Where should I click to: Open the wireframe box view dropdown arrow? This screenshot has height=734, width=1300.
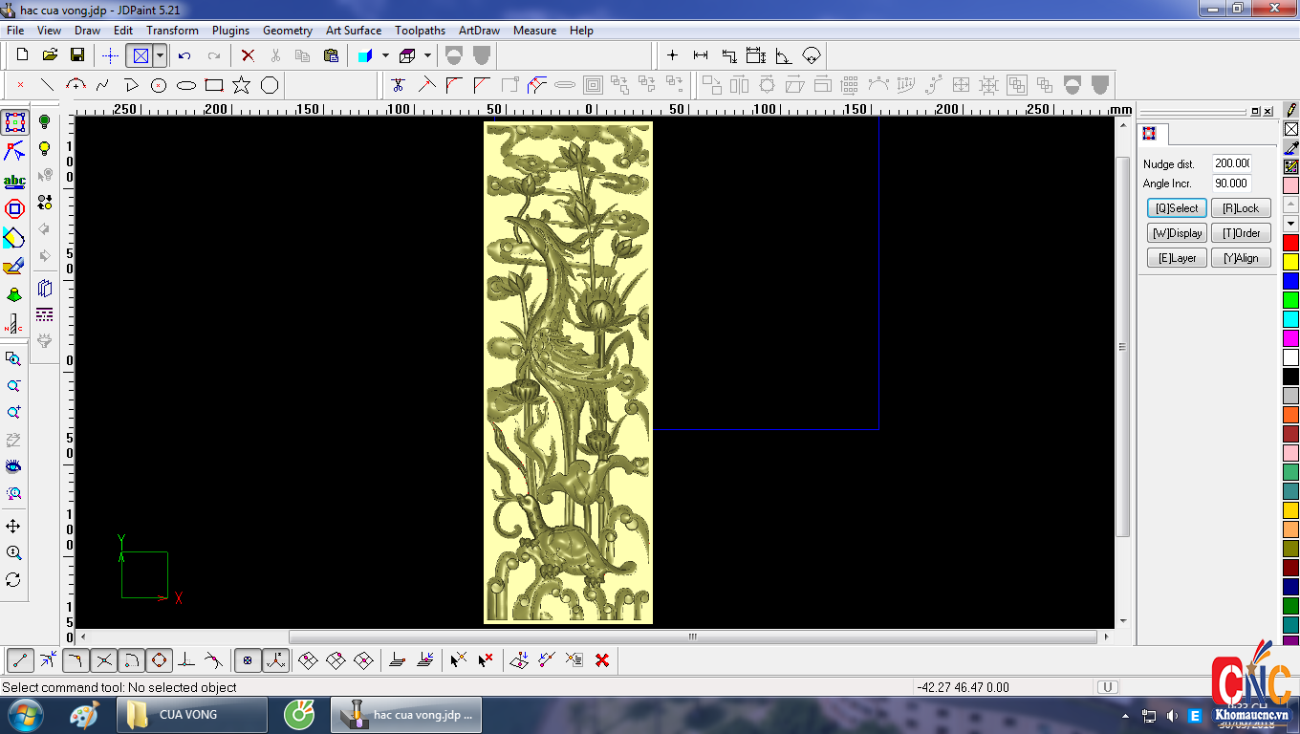427,55
